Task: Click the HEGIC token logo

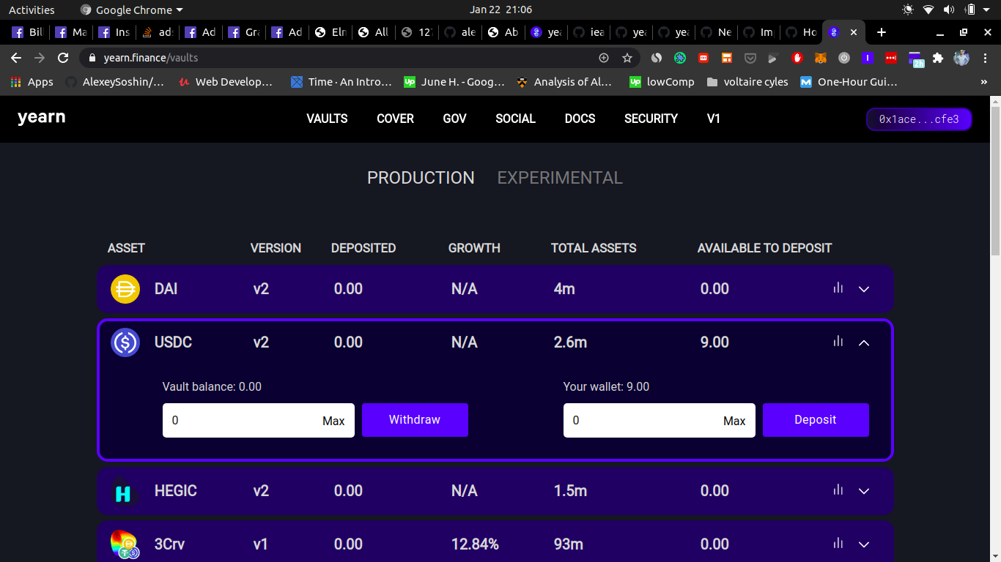Action: [x=125, y=491]
